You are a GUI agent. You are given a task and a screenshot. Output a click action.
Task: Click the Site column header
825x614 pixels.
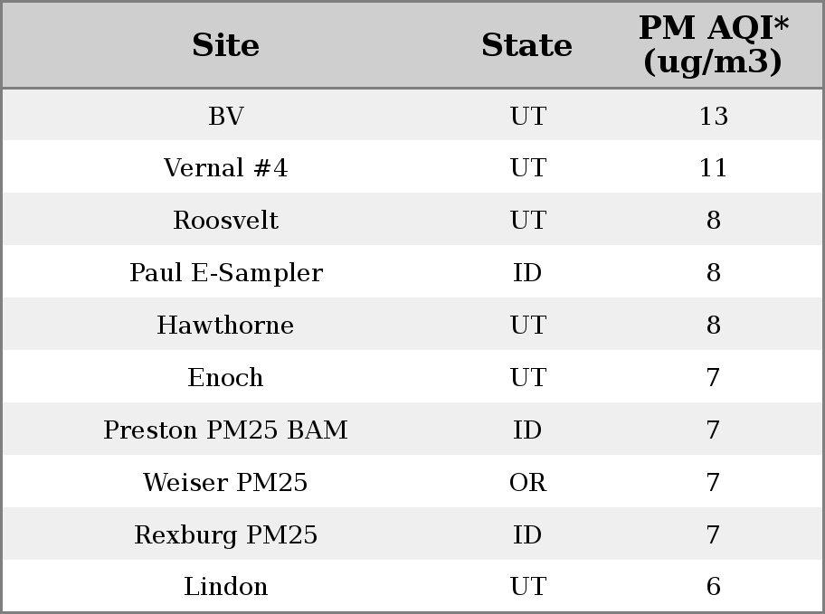[226, 45]
